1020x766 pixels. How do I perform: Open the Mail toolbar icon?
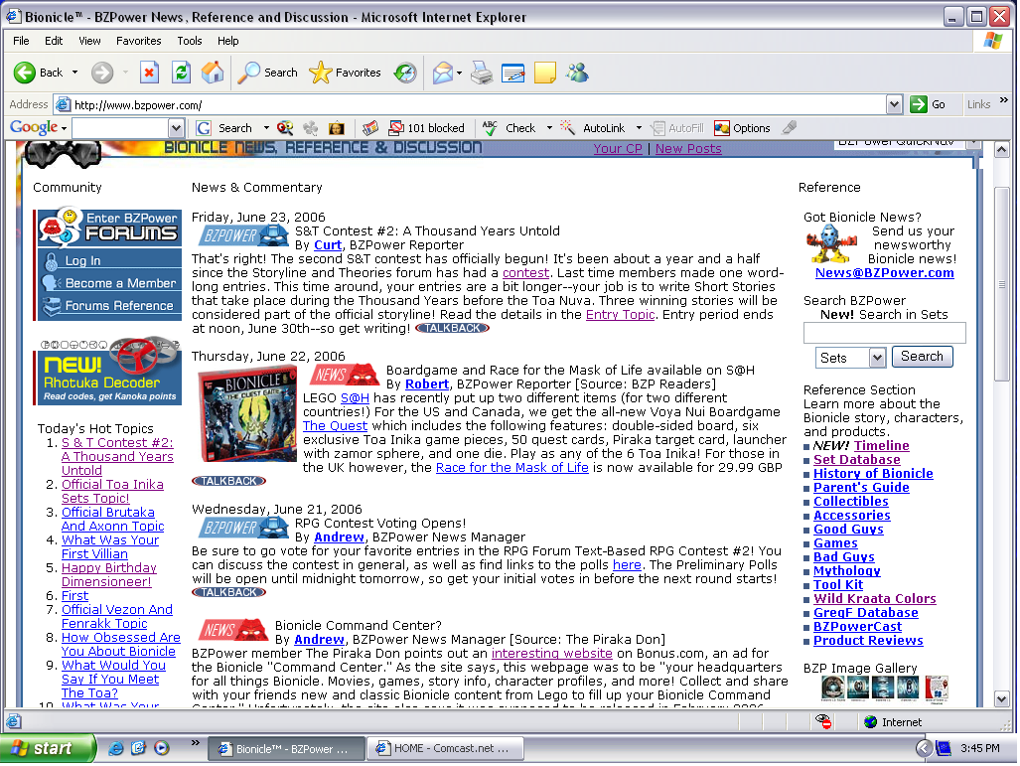(443, 73)
